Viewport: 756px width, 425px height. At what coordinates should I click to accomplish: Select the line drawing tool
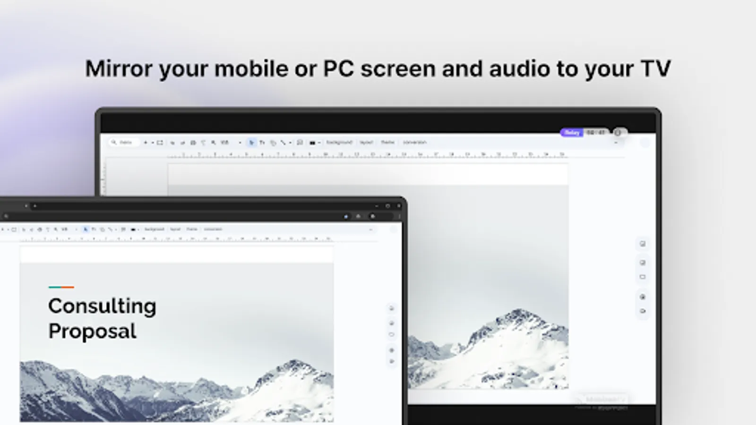[x=283, y=142]
